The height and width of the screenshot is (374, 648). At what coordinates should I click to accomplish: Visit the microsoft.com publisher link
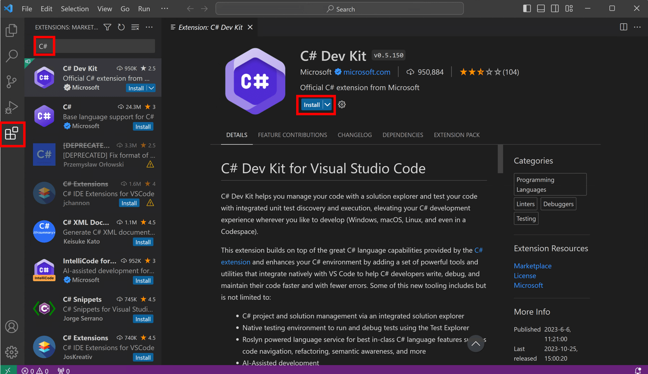point(367,72)
